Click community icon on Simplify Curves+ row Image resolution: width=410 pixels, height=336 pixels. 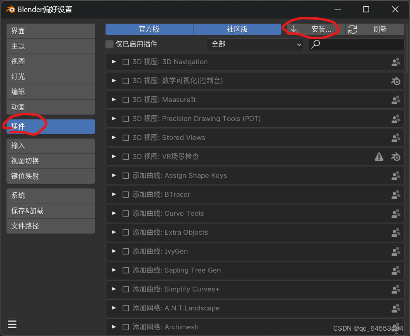tap(396, 289)
